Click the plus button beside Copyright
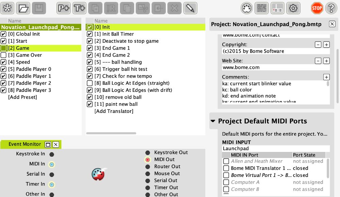Screen dimensions: 340x197 (326, 45)
